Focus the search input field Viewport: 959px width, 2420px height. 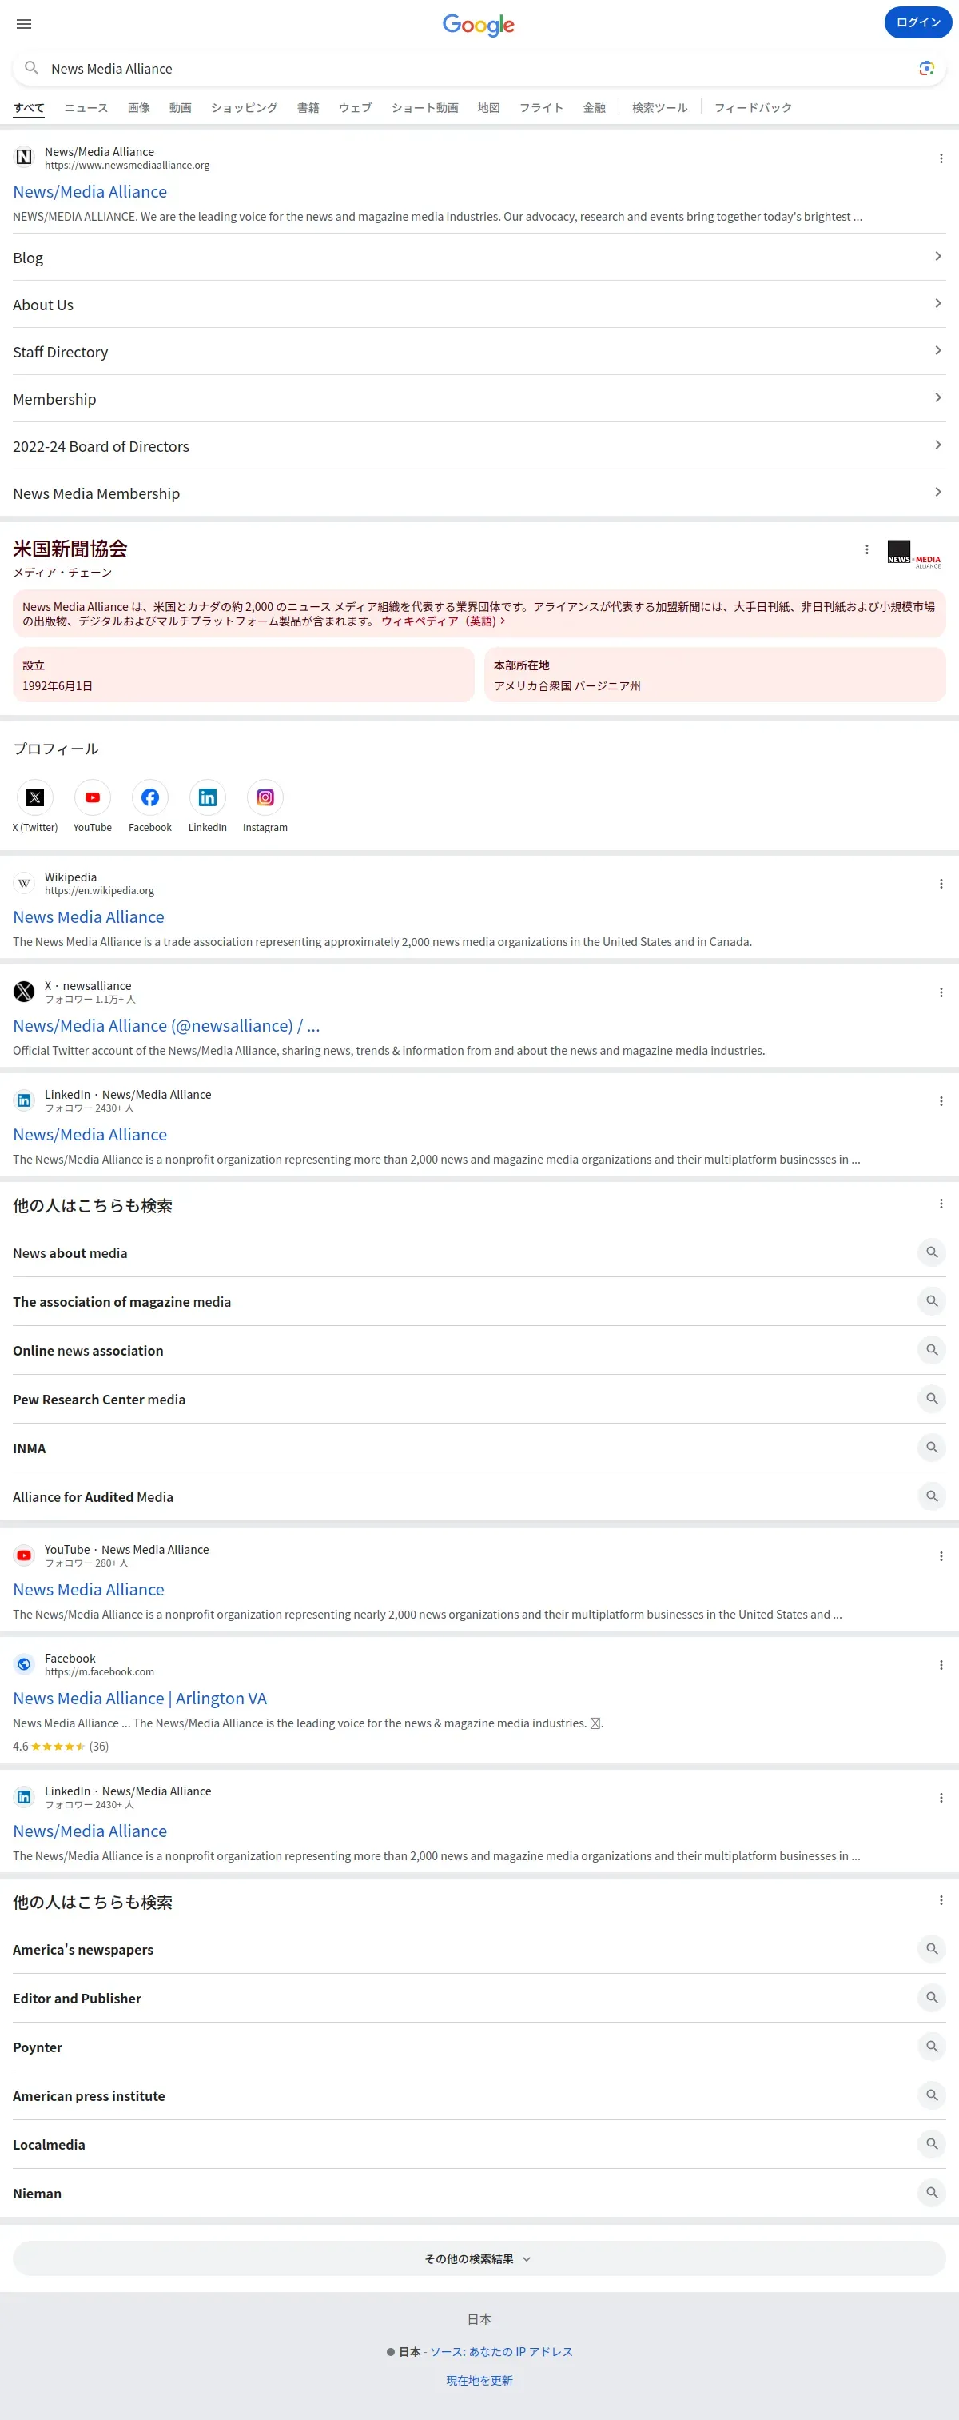coord(479,69)
